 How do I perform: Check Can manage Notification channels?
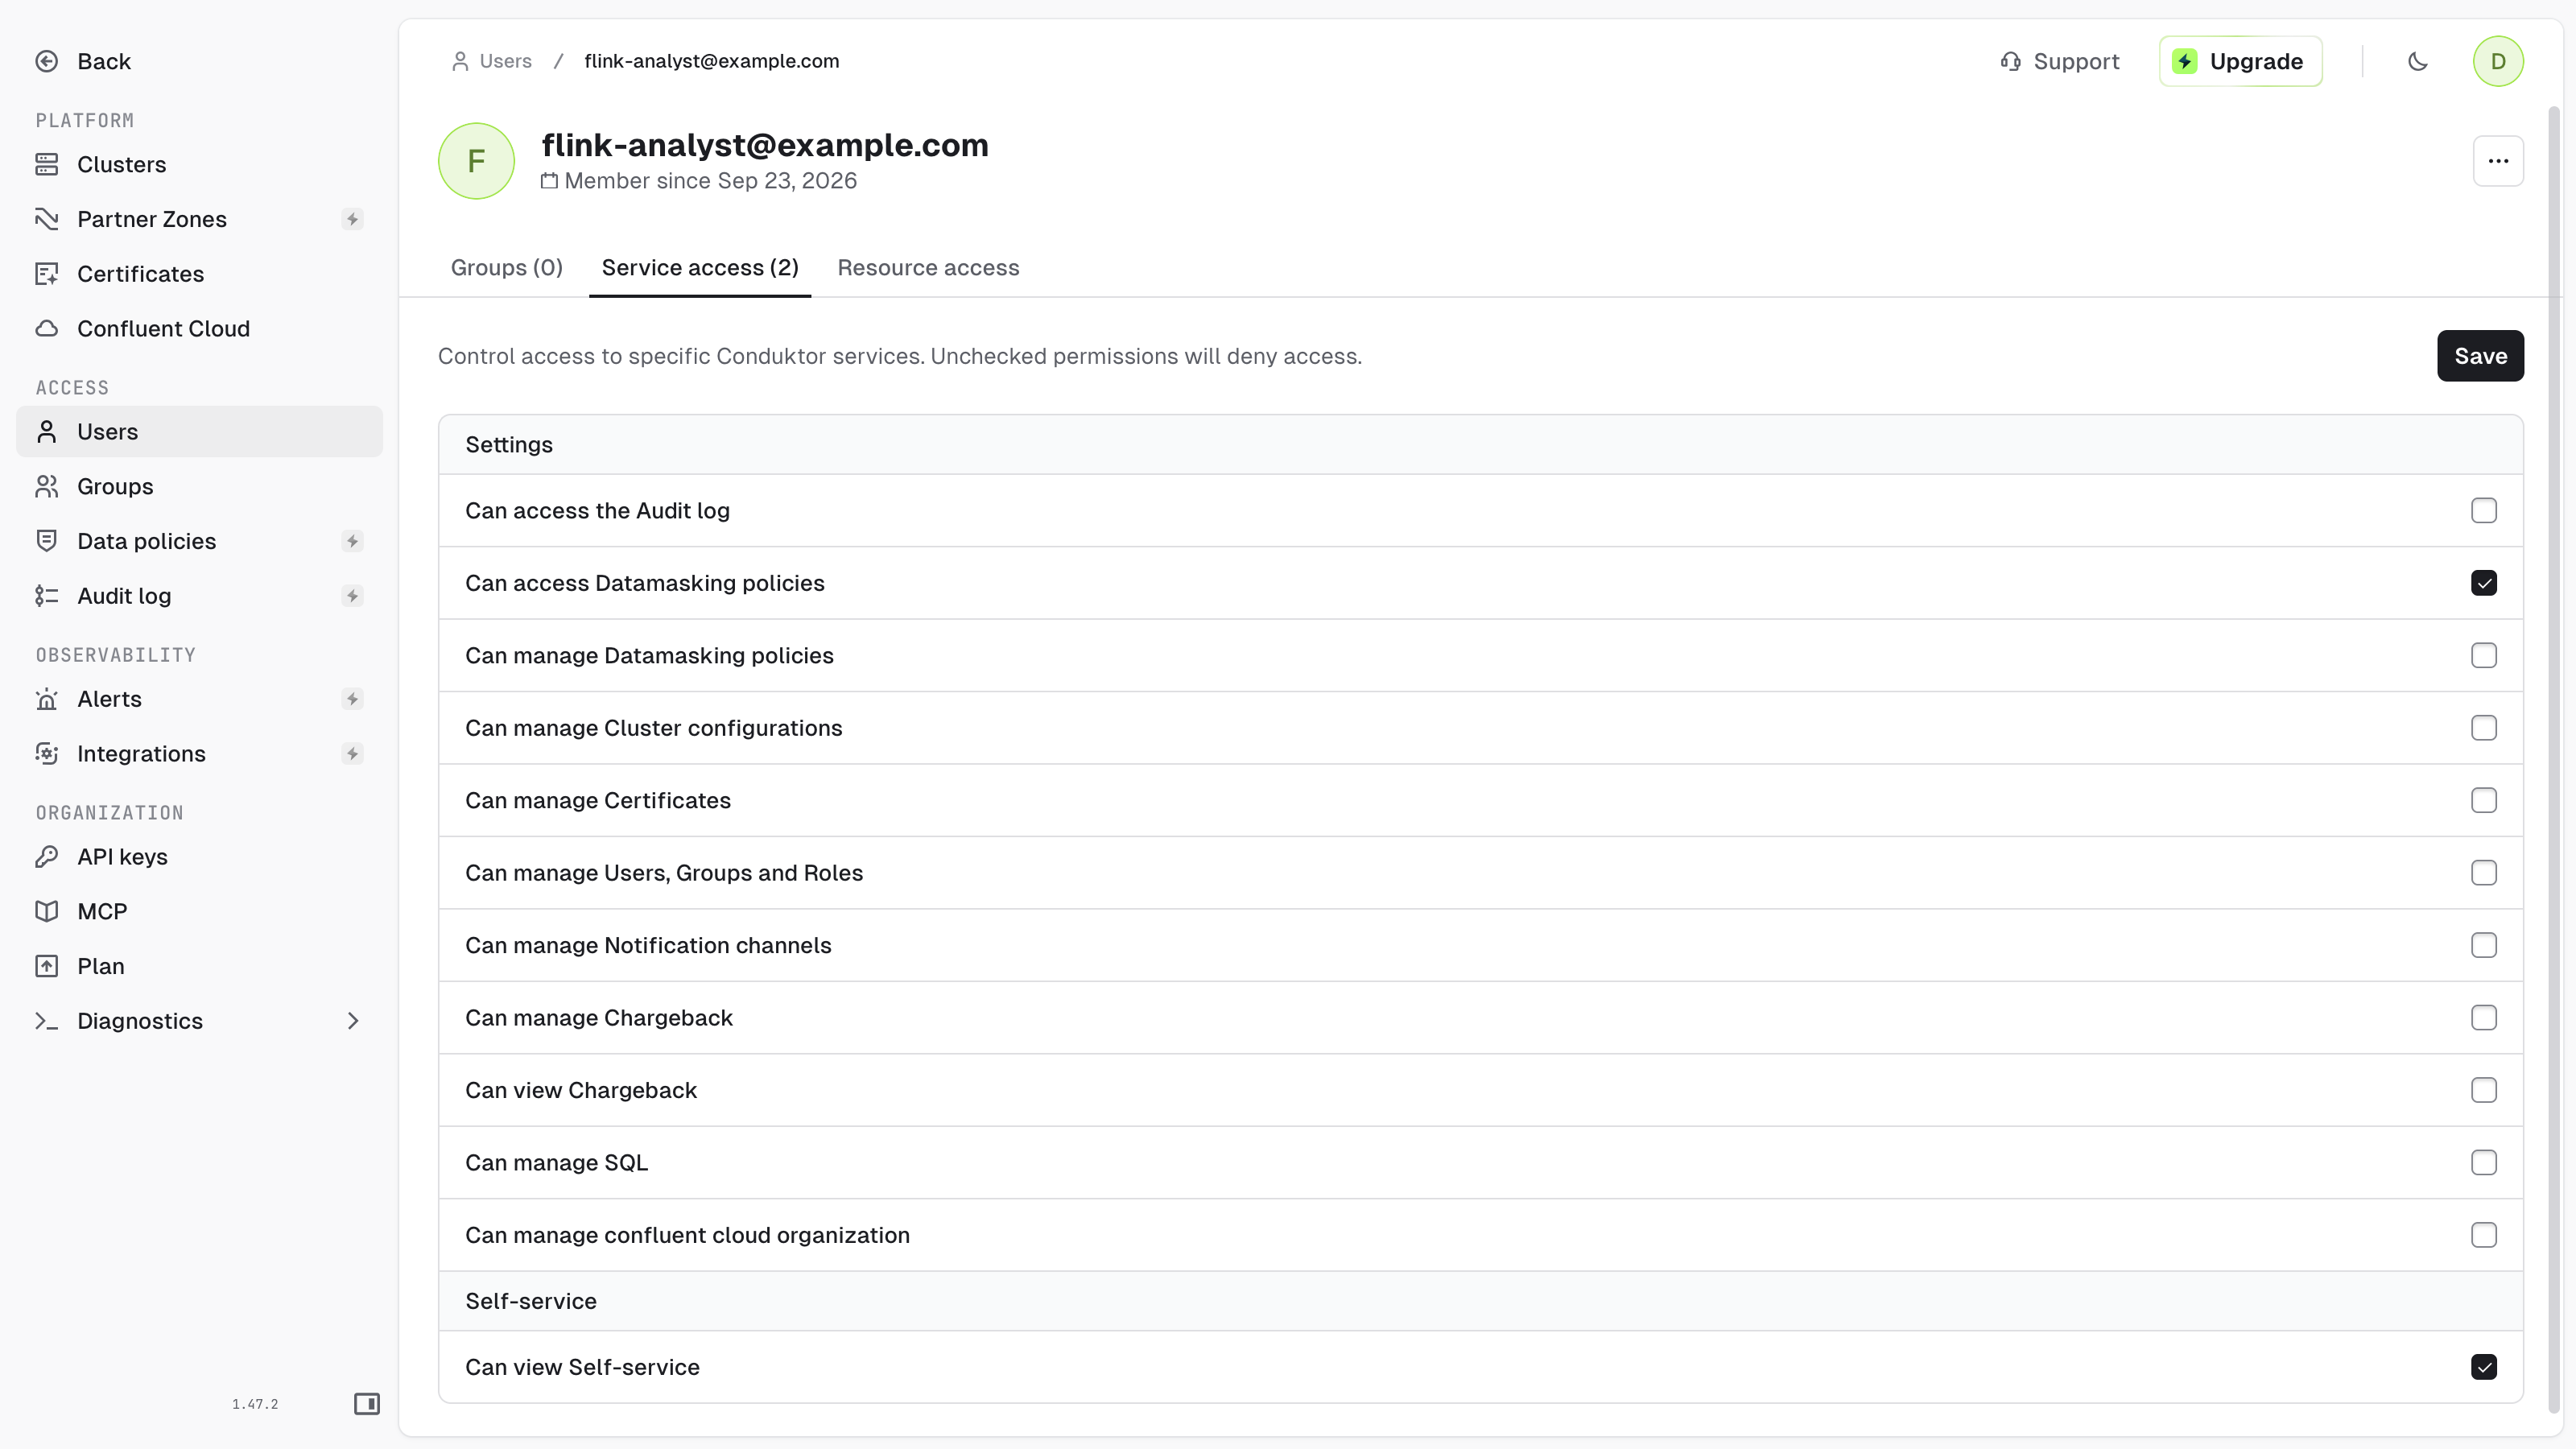click(2483, 946)
